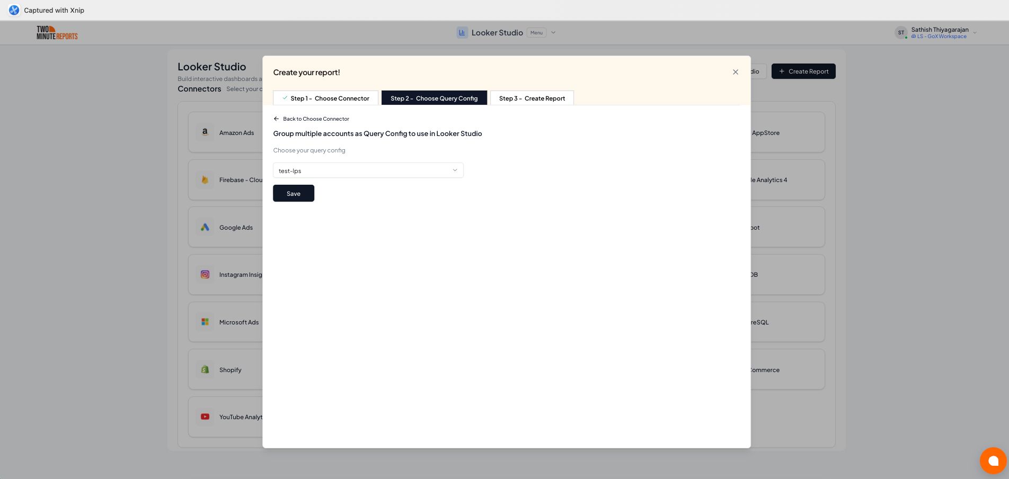This screenshot has height=479, width=1009.
Task: Click the Looker Studio chart icon in header
Action: pyautogui.click(x=462, y=32)
